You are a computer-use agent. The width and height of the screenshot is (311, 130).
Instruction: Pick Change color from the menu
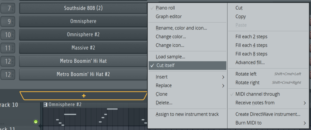[x=171, y=37]
